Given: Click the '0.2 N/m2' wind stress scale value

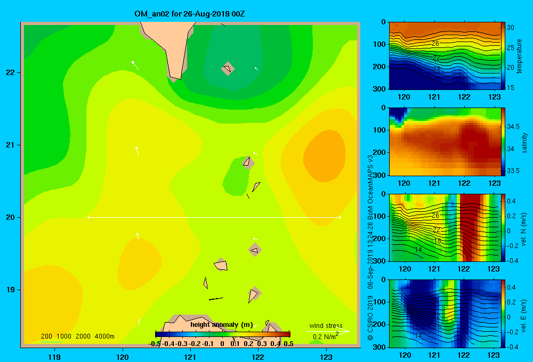Looking at the screenshot, I should (x=326, y=336).
